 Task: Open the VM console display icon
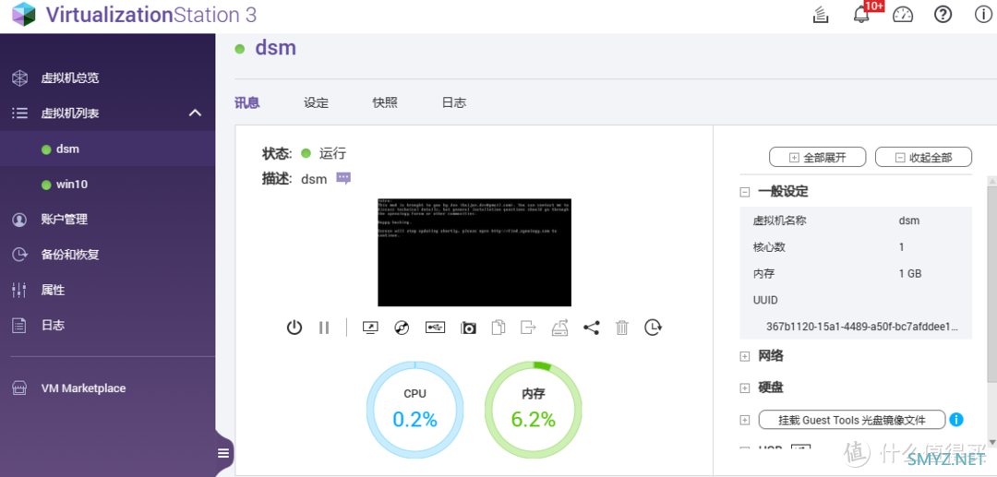pos(370,328)
